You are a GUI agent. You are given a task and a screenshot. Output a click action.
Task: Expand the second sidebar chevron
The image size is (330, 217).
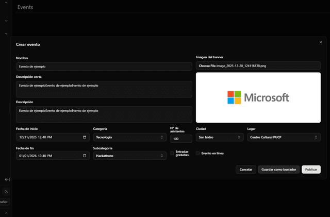point(6,21)
